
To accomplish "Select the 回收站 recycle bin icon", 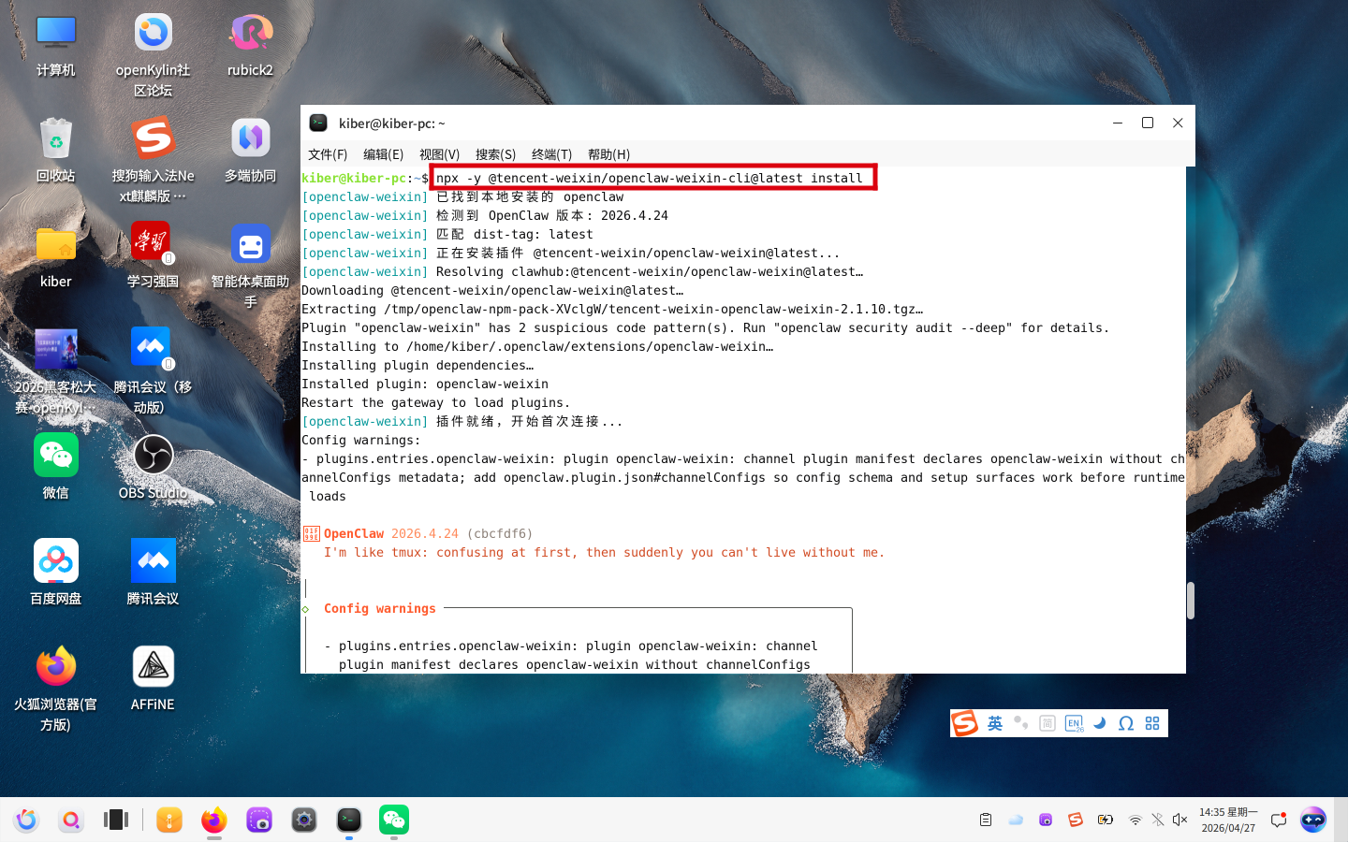I will (x=56, y=138).
